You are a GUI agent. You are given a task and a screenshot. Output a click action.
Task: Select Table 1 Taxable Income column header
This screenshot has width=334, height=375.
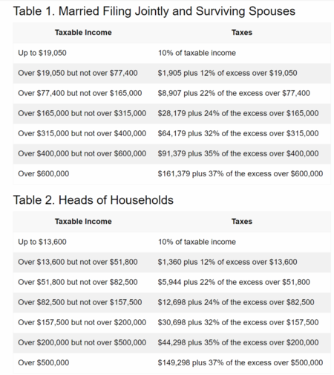pyautogui.click(x=83, y=33)
